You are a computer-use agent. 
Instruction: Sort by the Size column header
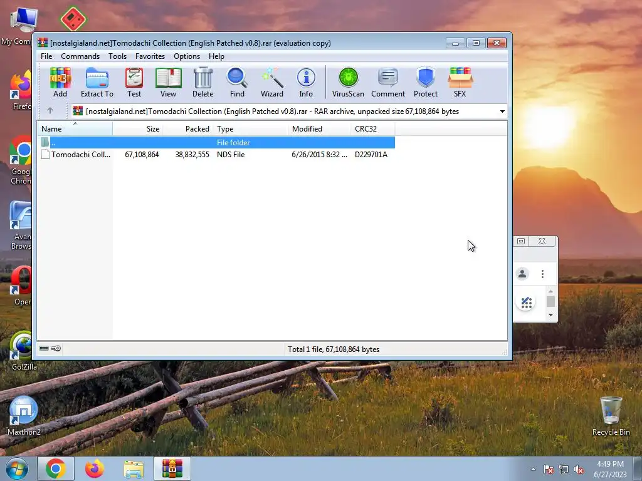138,129
